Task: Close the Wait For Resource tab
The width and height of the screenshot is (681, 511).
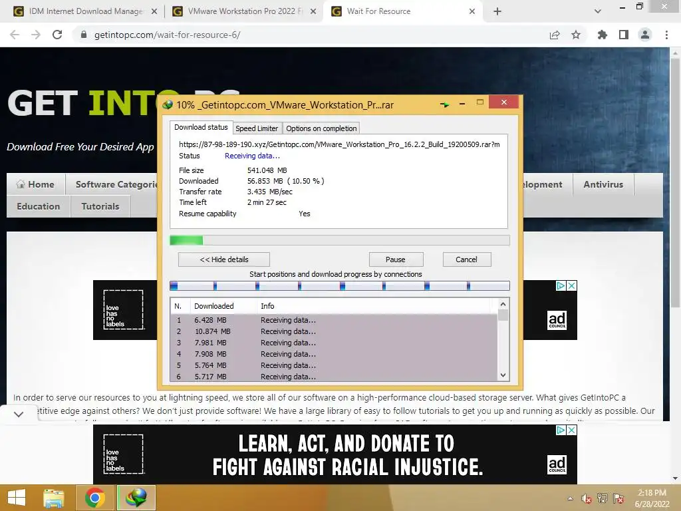Action: [472, 11]
